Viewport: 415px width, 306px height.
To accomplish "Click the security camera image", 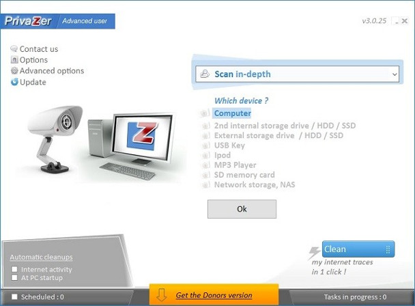I will 55,139.
